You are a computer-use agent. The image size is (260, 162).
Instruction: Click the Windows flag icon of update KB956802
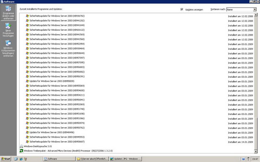(x=27, y=72)
